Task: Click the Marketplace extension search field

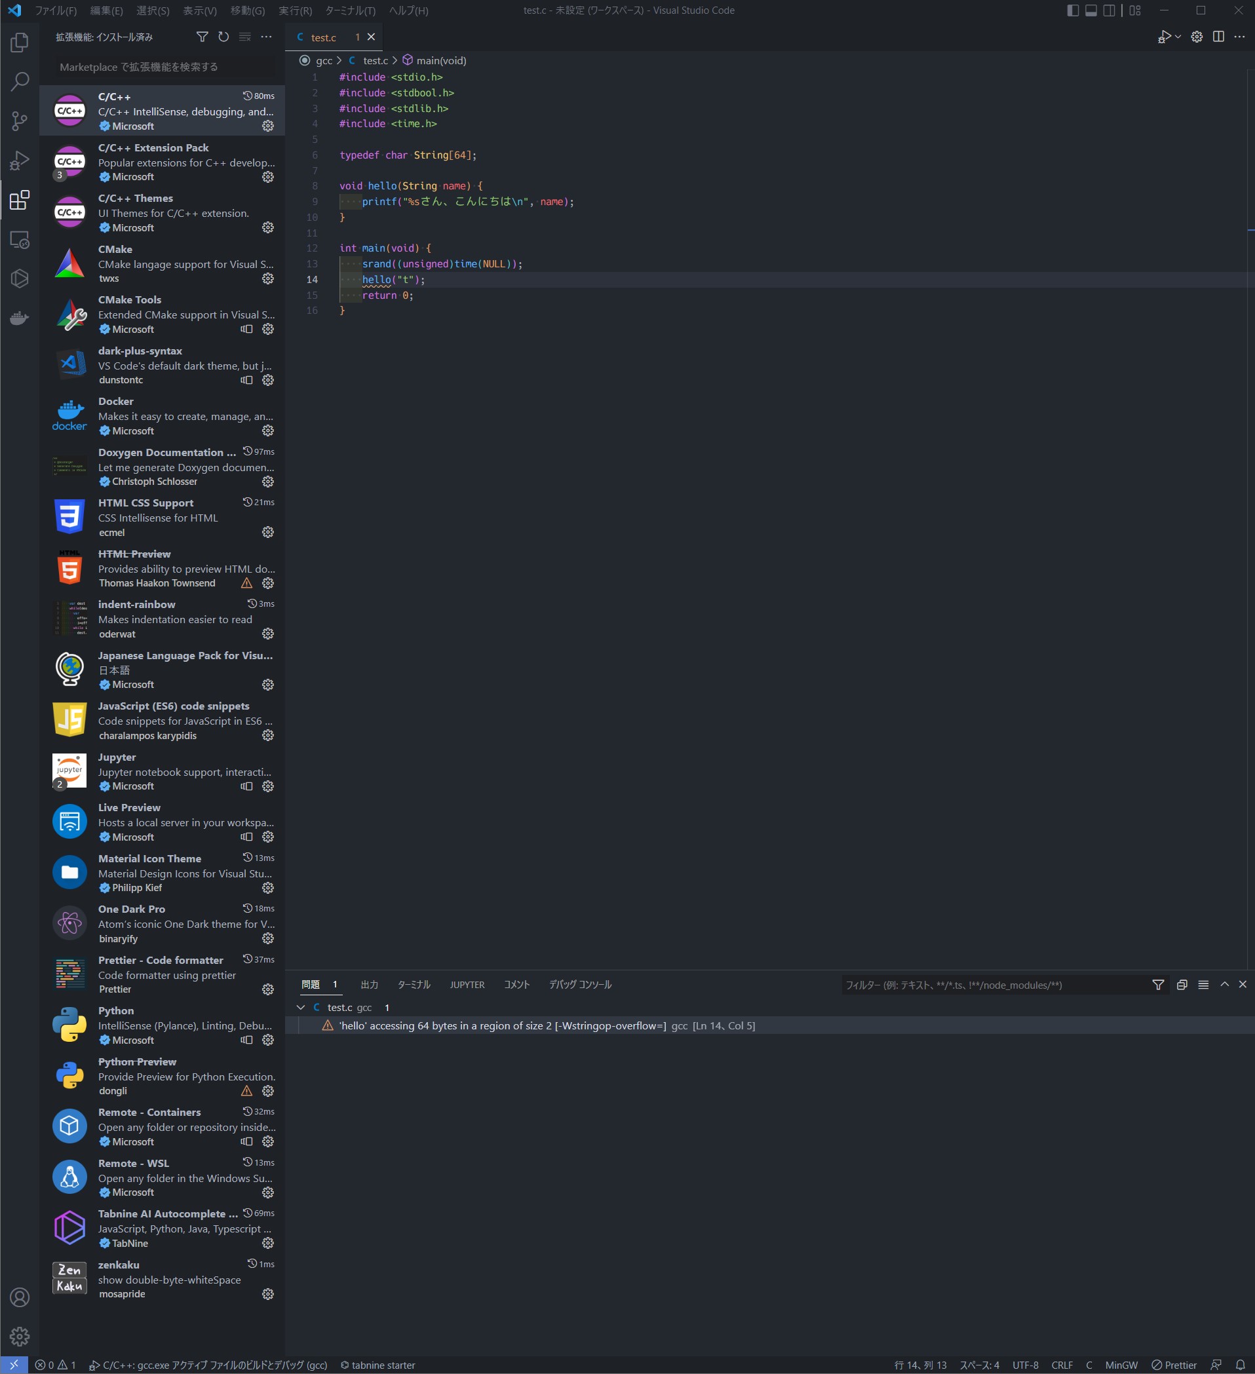Action: tap(163, 67)
